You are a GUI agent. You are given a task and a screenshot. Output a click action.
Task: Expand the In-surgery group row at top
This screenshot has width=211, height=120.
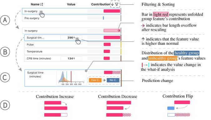point(71,11)
